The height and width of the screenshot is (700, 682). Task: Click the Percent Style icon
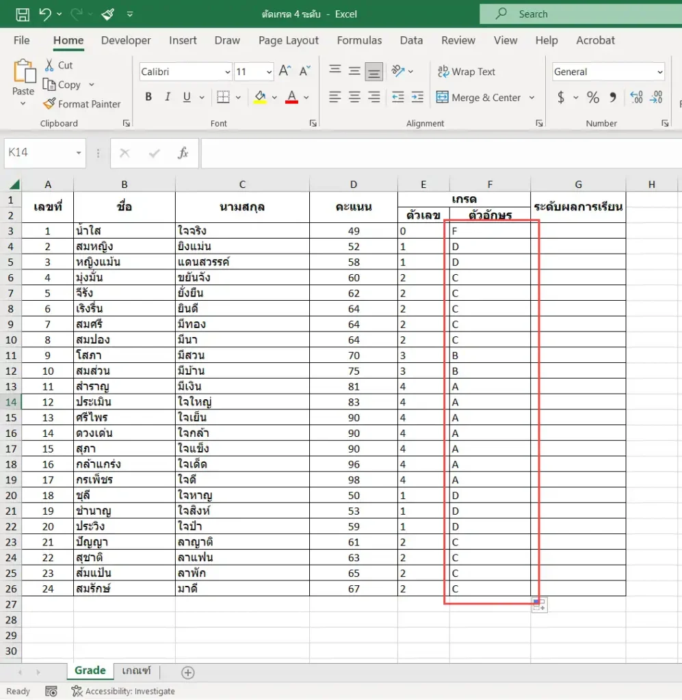[592, 97]
